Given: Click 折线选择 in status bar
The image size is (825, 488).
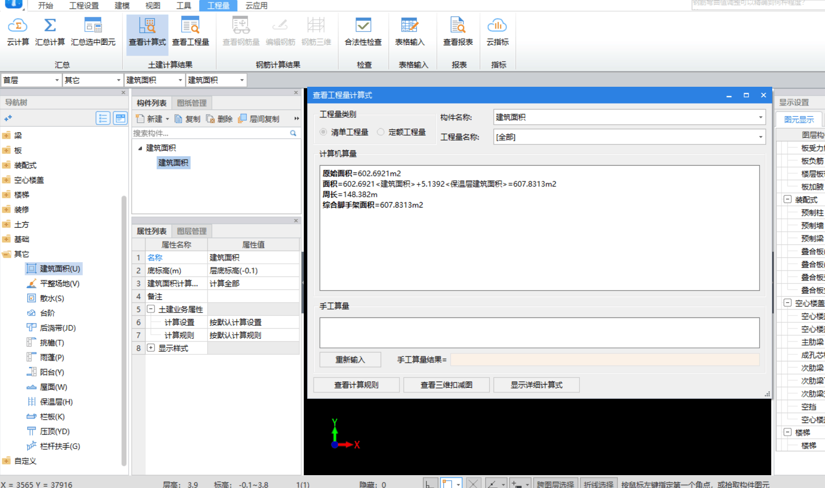Looking at the screenshot, I should coord(599,484).
